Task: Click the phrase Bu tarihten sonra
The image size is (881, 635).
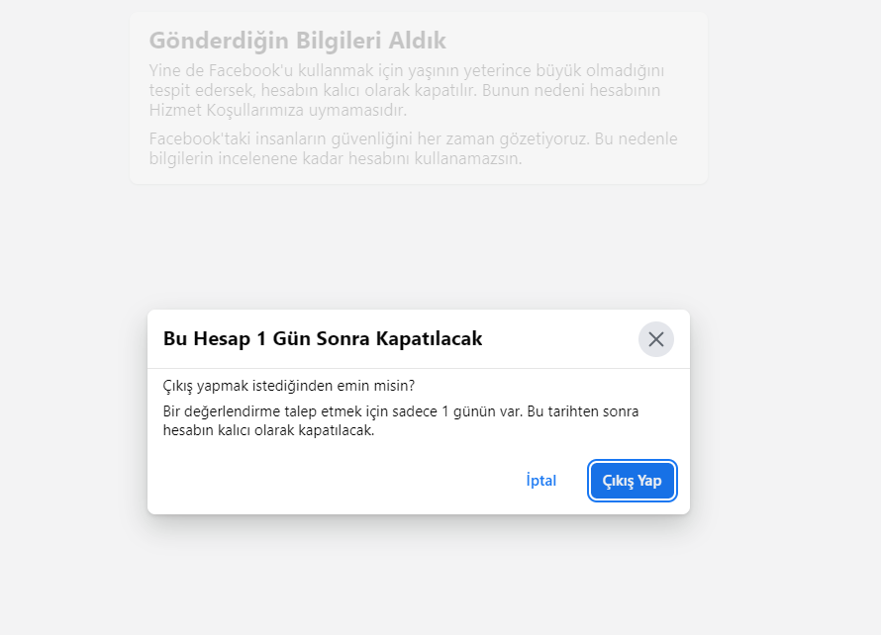Action: (583, 411)
